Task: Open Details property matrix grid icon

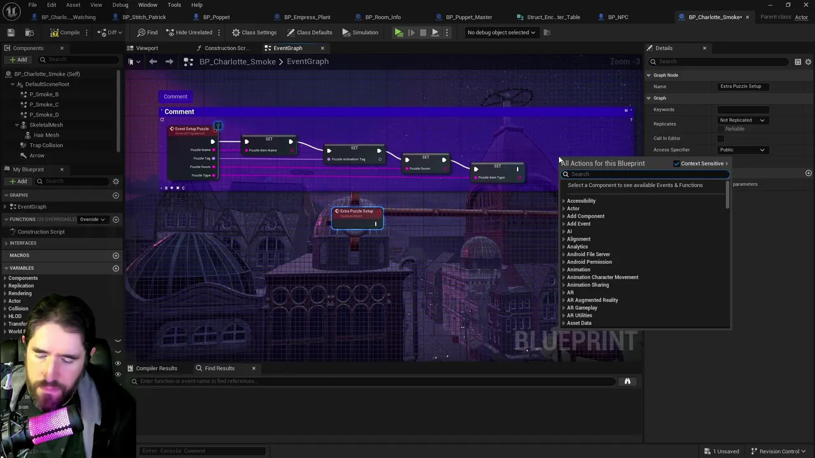Action: 798,62
